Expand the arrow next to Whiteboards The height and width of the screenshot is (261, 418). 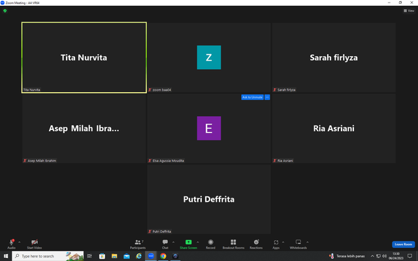pyautogui.click(x=308, y=242)
